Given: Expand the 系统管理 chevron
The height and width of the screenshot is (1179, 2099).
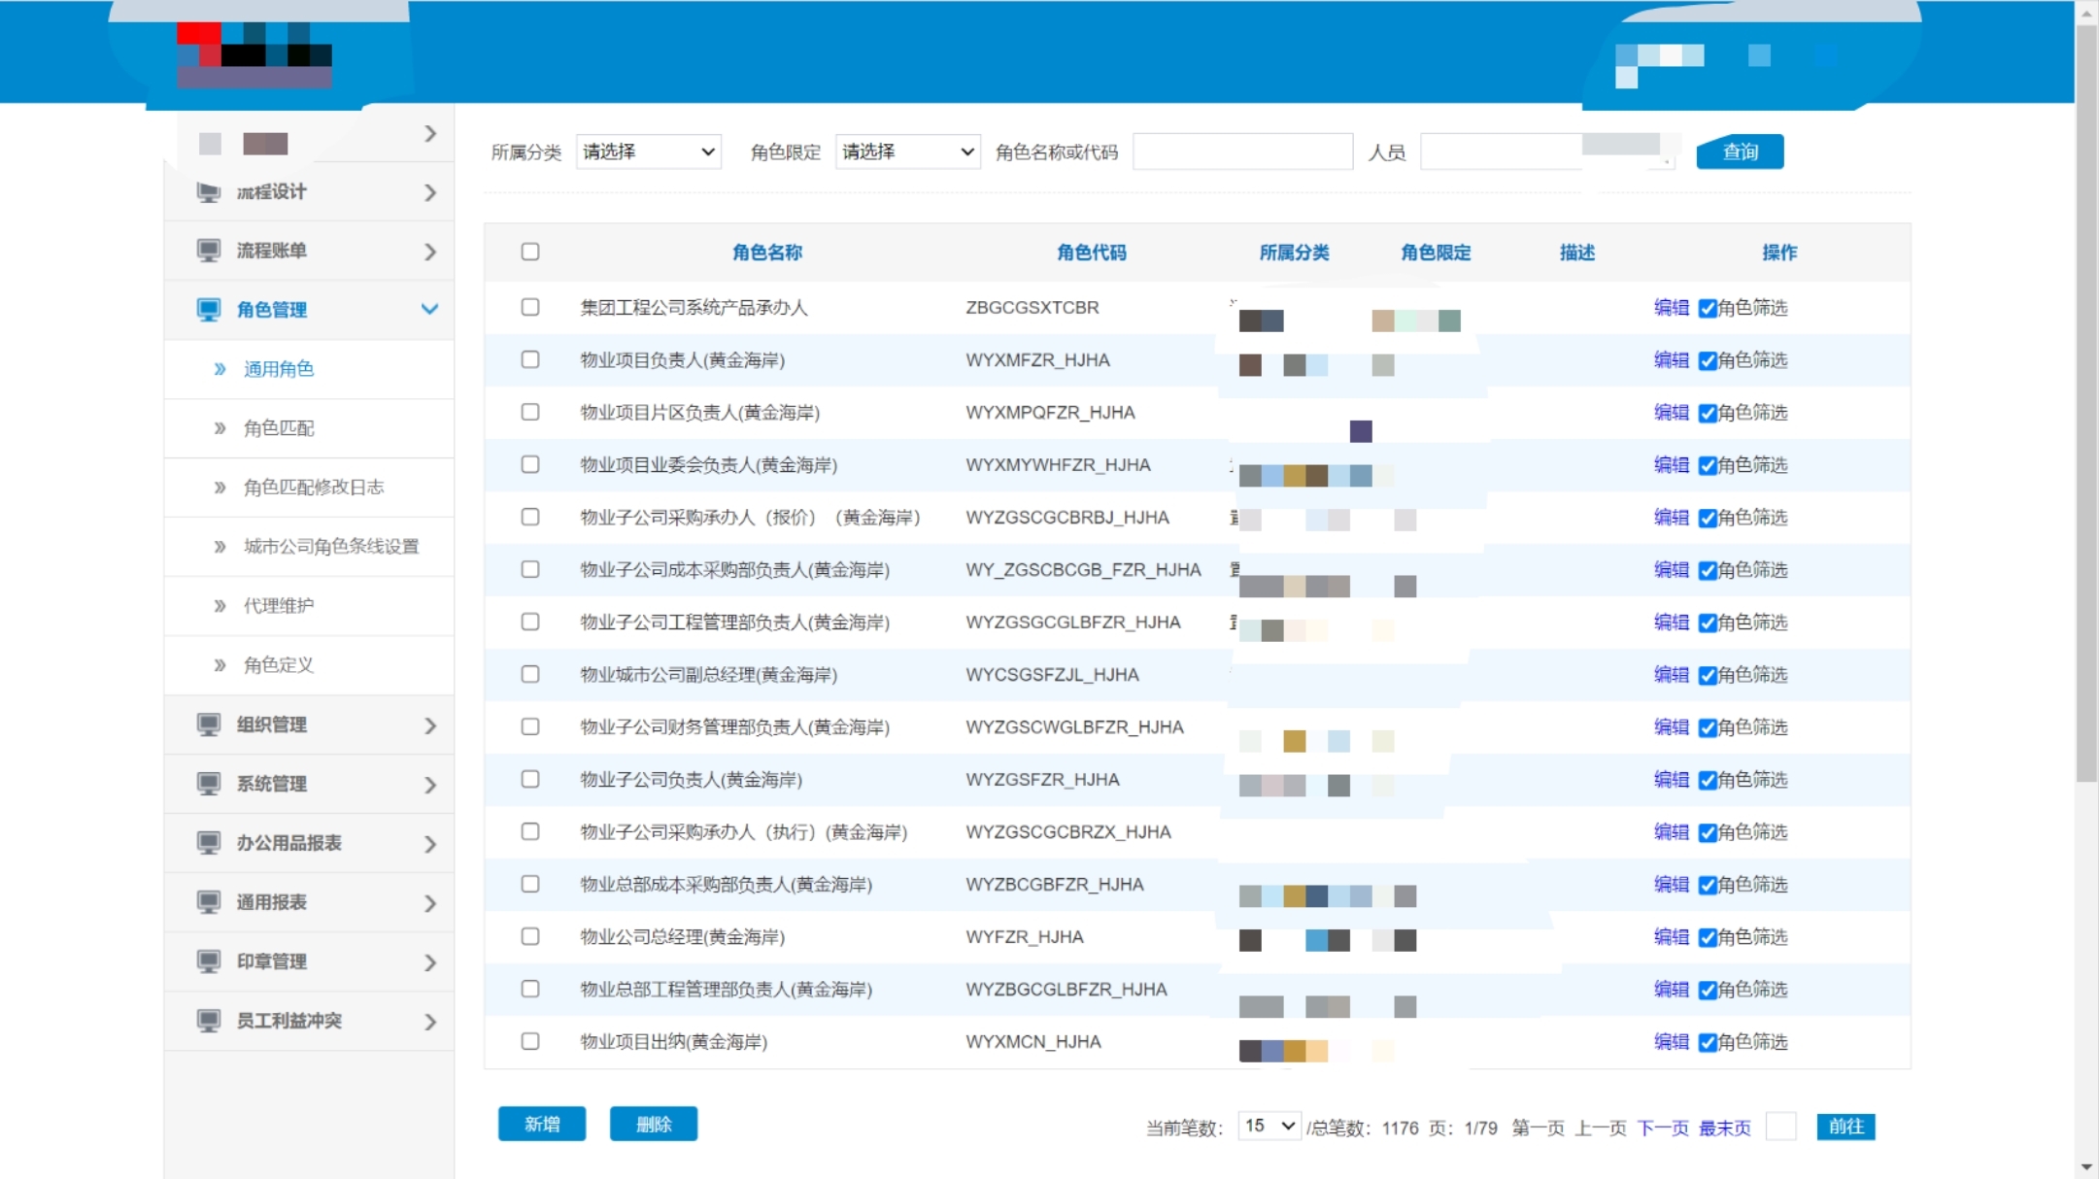Looking at the screenshot, I should point(430,785).
